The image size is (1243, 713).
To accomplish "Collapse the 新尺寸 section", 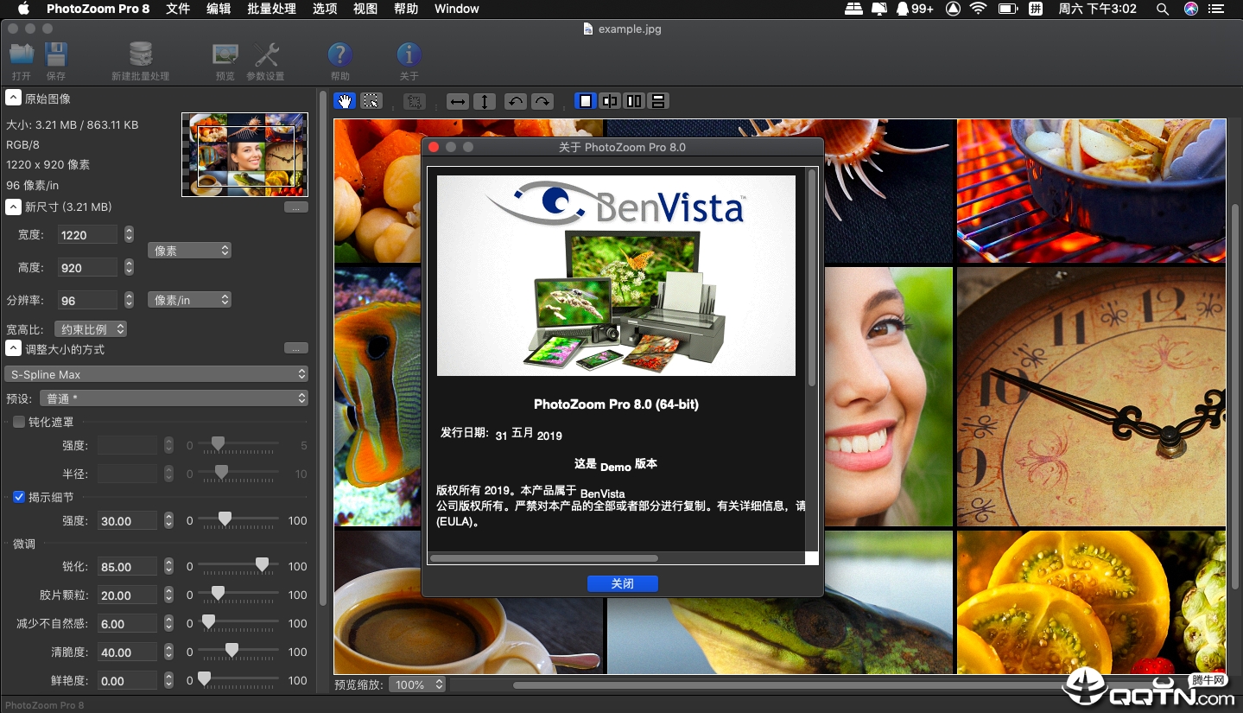I will pos(13,207).
